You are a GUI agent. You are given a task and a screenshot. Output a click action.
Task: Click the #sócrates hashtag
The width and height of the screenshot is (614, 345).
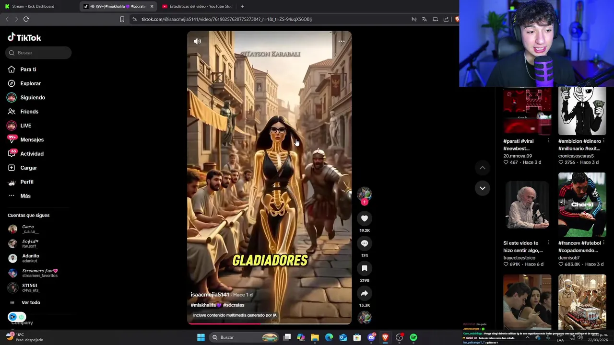(x=234, y=305)
